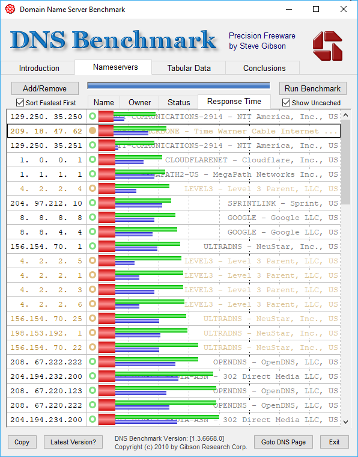Click status circle for 156.154.70.25
Viewport: 358px width, 457px height.
coord(93,318)
